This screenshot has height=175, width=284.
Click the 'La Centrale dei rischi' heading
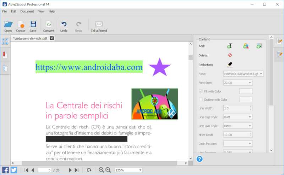(84, 105)
